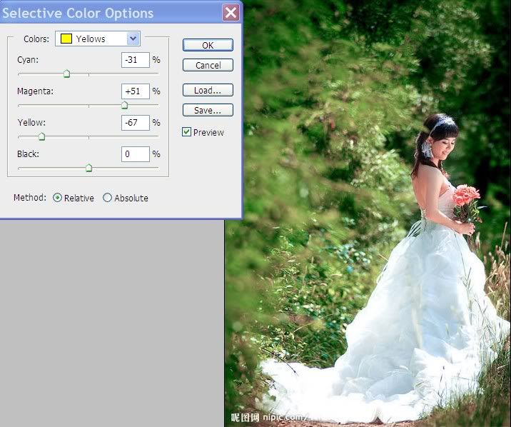Close the Selective Color Options dialog

pos(231,12)
